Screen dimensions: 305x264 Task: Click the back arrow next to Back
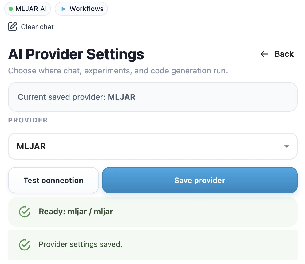[264, 54]
